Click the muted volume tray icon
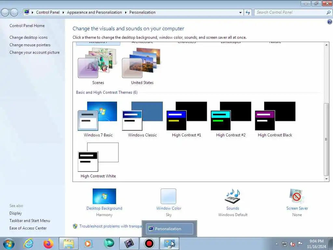The width and height of the screenshot is (333, 250). pos(292,244)
